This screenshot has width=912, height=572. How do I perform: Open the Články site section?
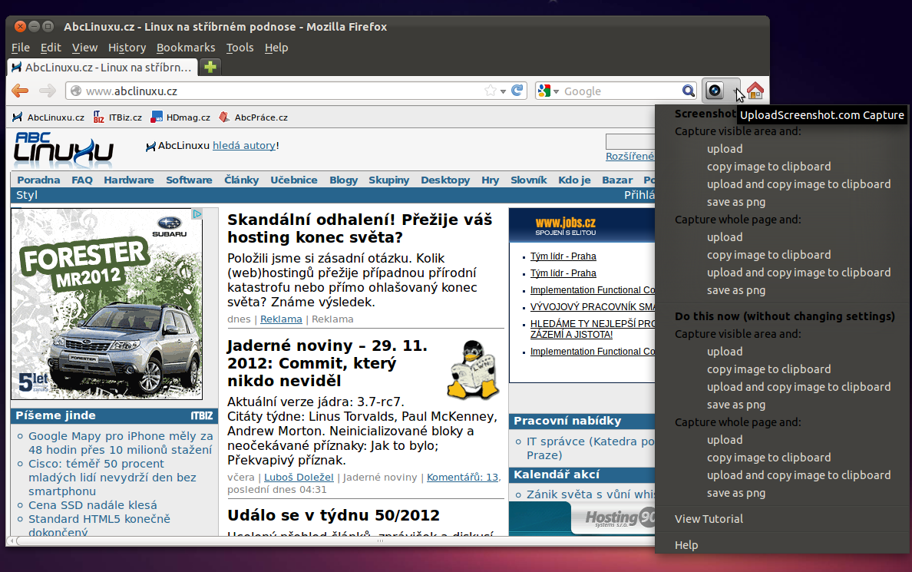[x=241, y=180]
